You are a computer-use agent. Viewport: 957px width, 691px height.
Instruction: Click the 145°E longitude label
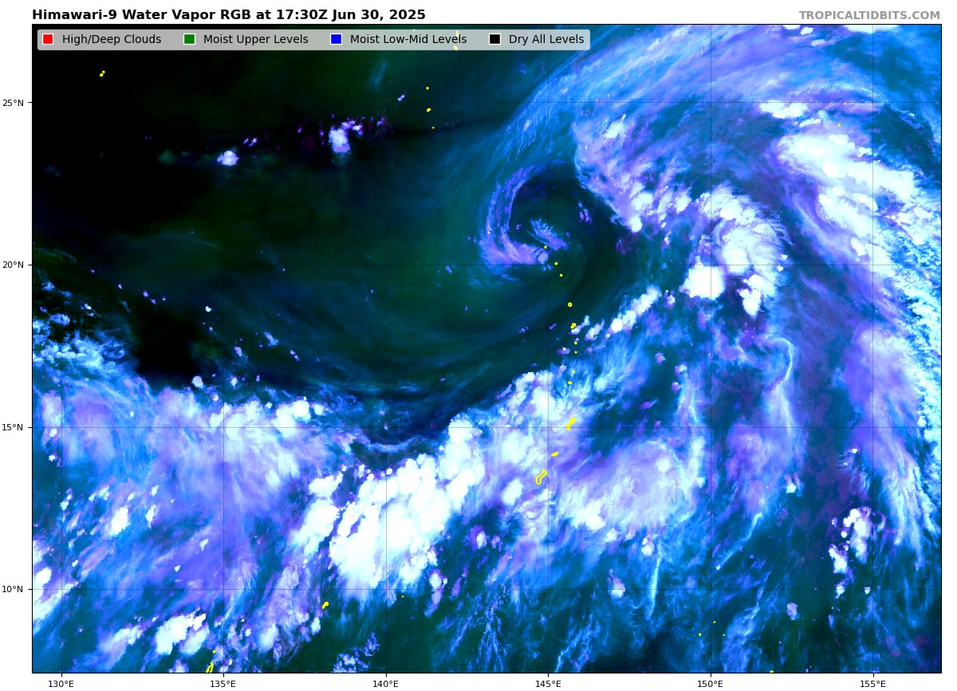tap(548, 683)
